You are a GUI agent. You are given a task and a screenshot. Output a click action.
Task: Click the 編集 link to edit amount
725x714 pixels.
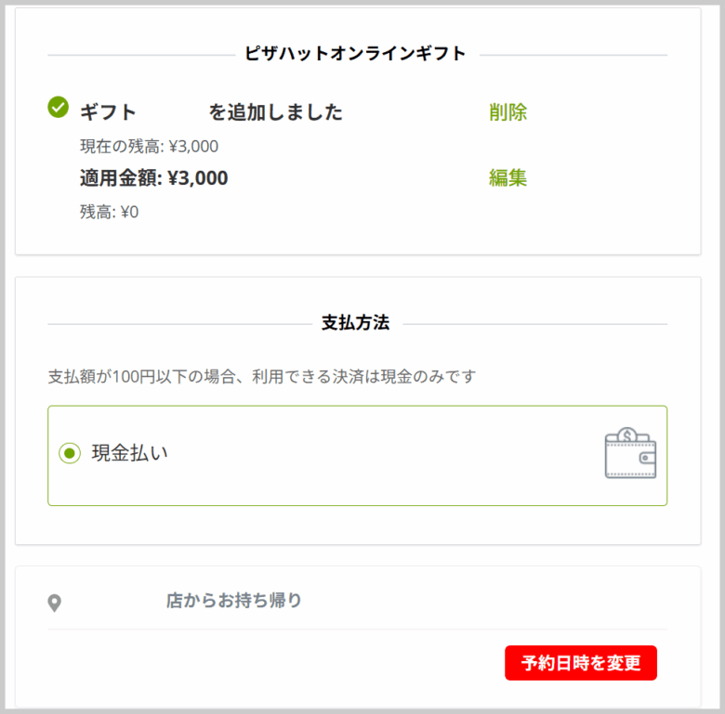point(507,178)
